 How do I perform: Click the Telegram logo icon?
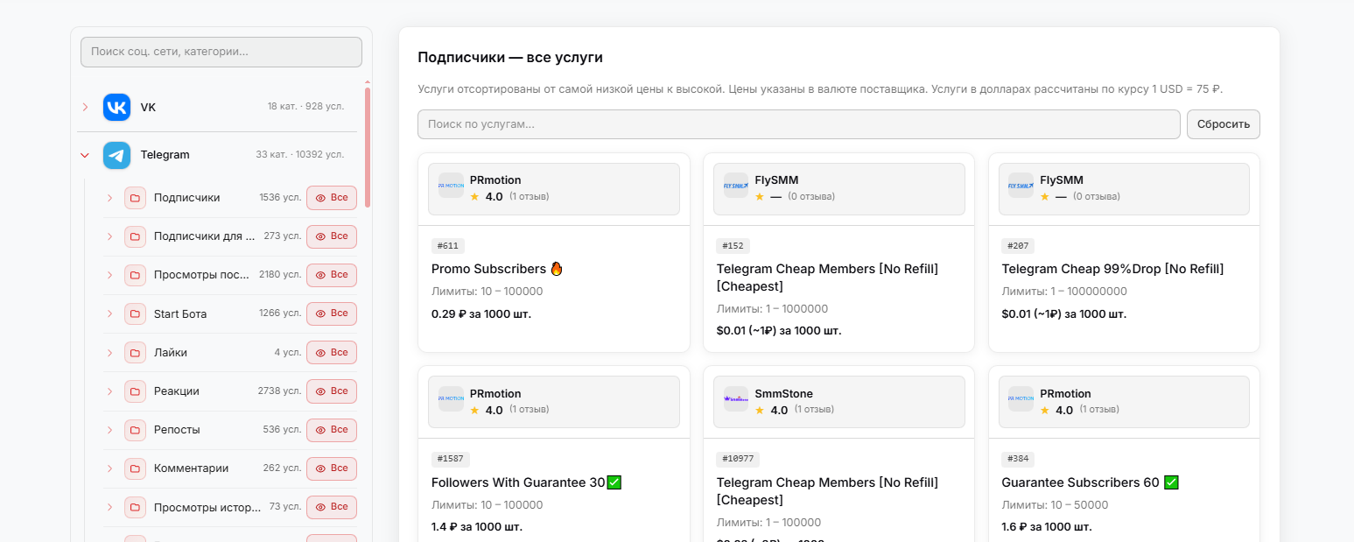point(116,155)
